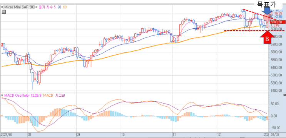Click the red 5989.50 current price tag
The image size is (286, 138).
[278, 22]
